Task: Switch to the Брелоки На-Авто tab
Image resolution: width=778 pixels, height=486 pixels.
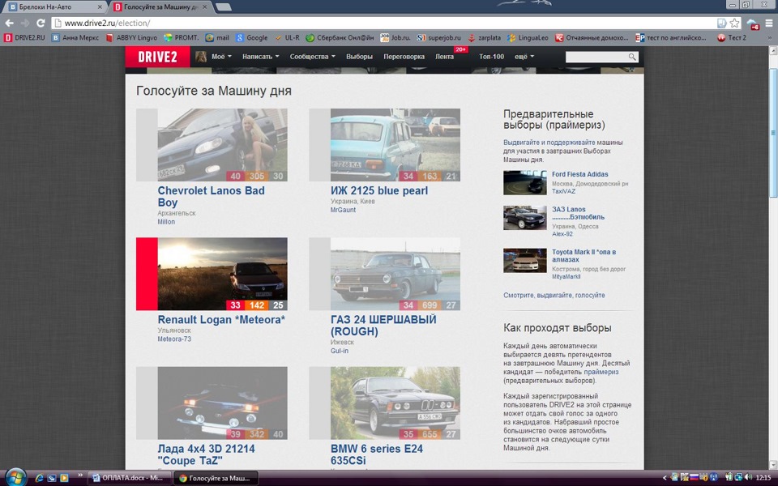Action: tap(53, 7)
